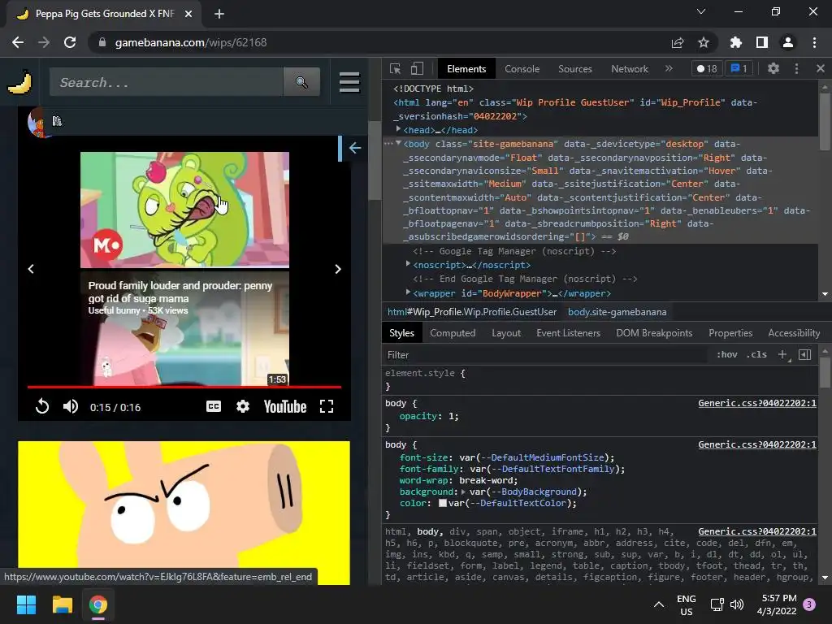Open the Happy Tree Friends suggested video

184,210
